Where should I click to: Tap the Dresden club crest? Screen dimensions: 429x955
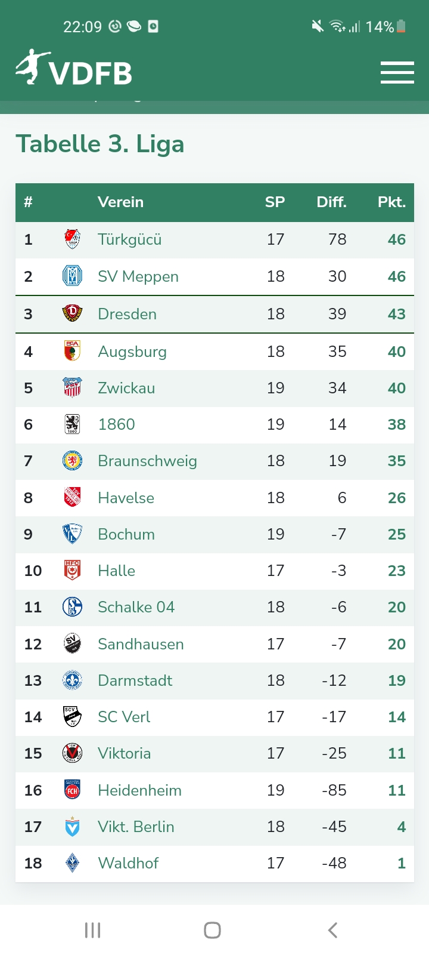coord(72,313)
